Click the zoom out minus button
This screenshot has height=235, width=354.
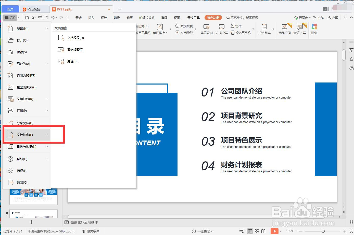click(301, 231)
